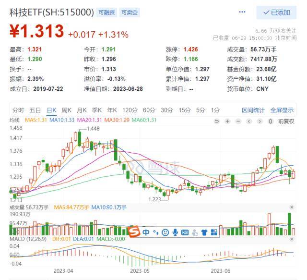The width and height of the screenshot is (307, 280).
Task: Click the 1.223 low price marker
Action: pyautogui.click(x=154, y=200)
